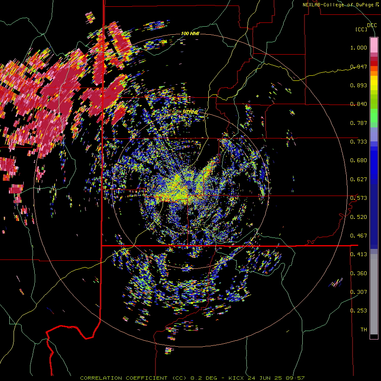Viewport: 381px width, 381px height.
Task: Click the 0.840 scale value
Action: 359,104
